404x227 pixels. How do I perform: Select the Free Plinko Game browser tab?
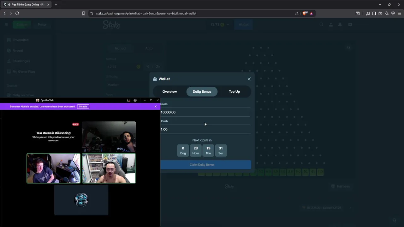(x=26, y=4)
